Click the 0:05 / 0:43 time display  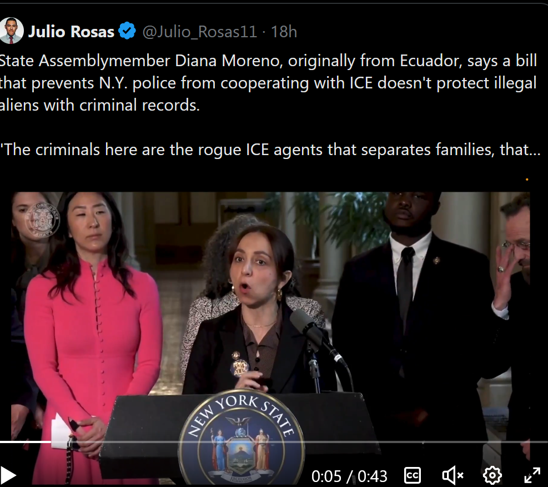[x=349, y=476]
